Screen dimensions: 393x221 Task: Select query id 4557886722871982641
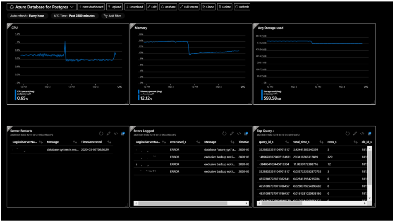(x=274, y=179)
